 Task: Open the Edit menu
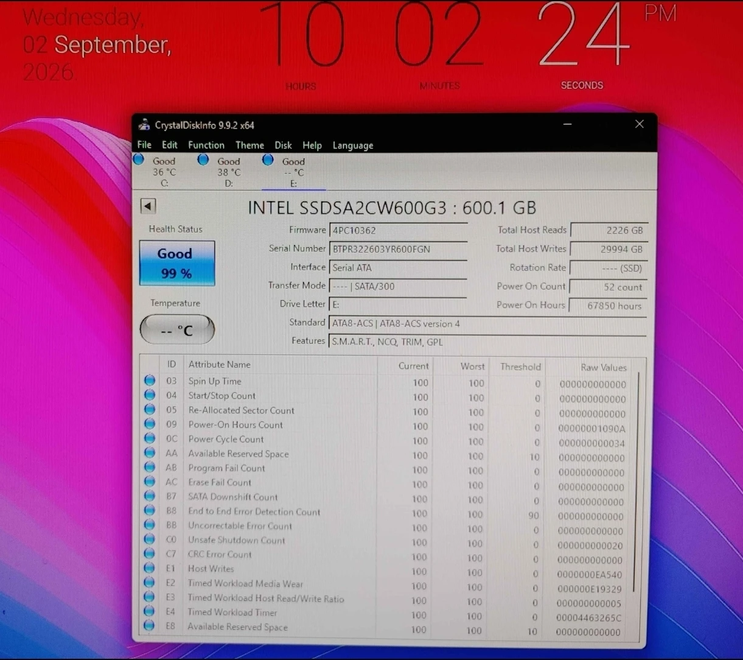[170, 145]
